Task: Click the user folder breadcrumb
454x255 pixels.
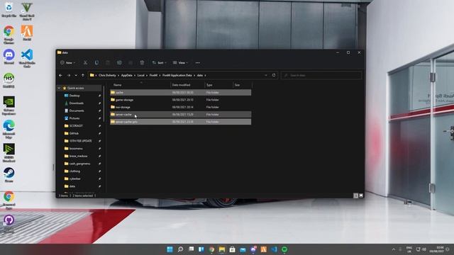Action: tap(107, 75)
